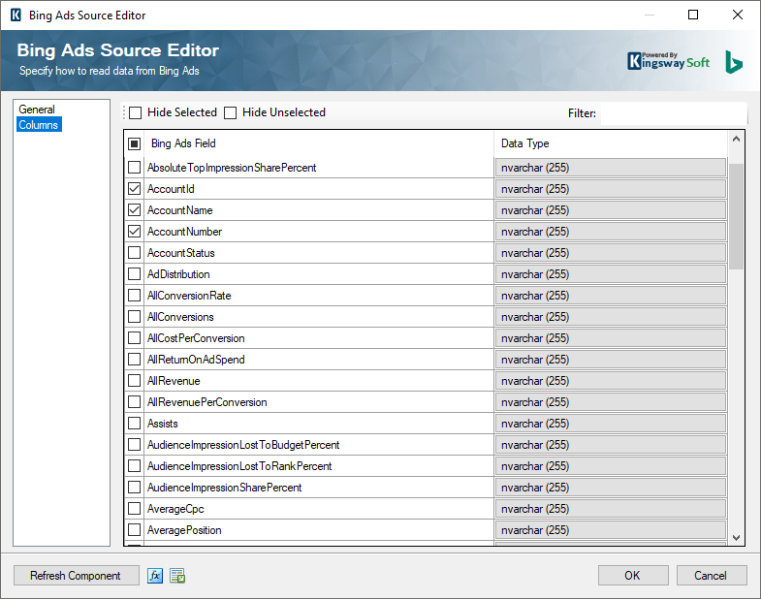This screenshot has height=600, width=761.
Task: Select the AccountStatus field name
Action: [x=181, y=253]
